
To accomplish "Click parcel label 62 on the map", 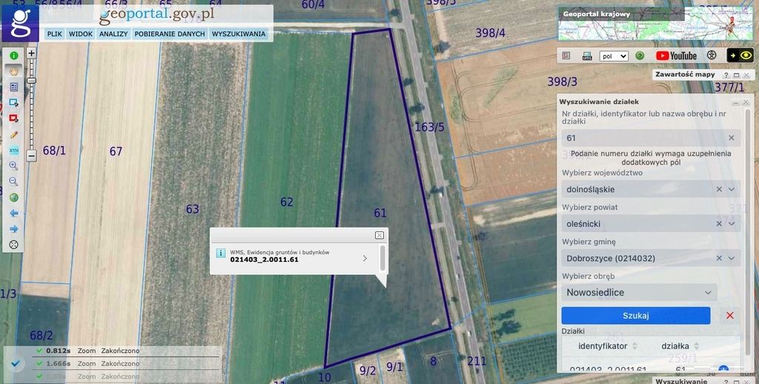I will (287, 202).
